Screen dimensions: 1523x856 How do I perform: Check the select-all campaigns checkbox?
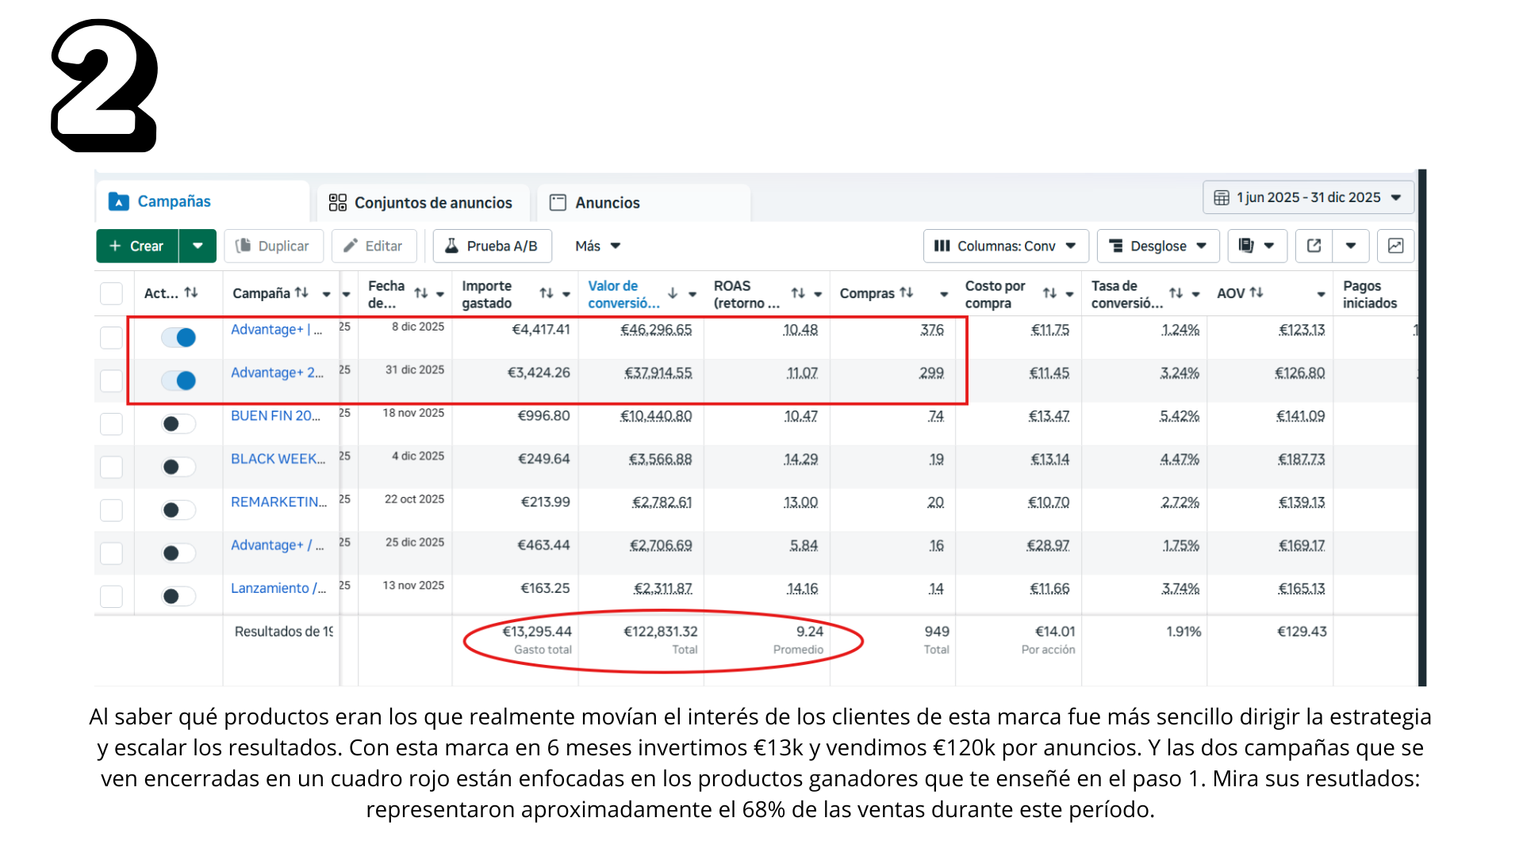(111, 293)
